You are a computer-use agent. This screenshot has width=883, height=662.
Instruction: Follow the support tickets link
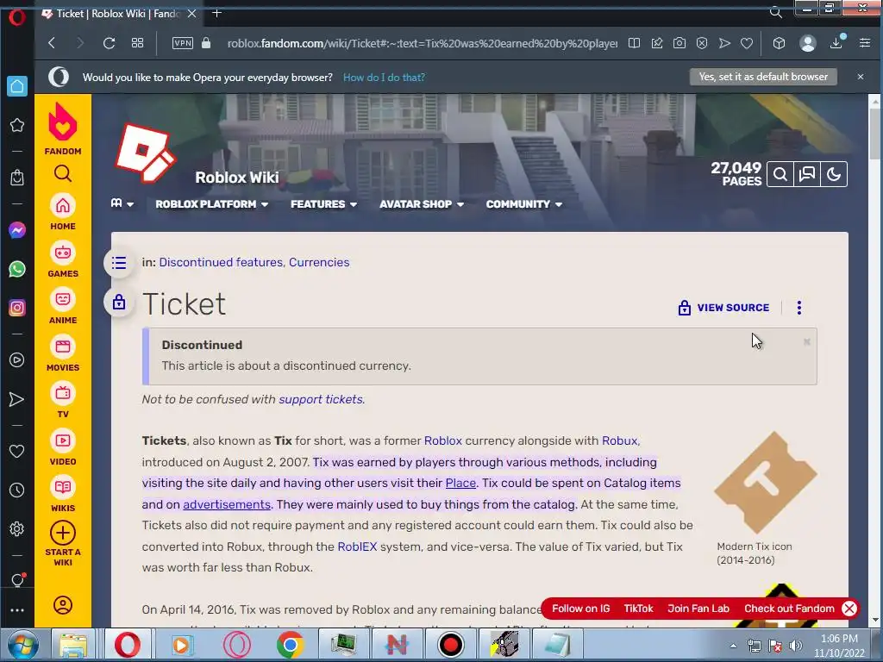coord(322,399)
